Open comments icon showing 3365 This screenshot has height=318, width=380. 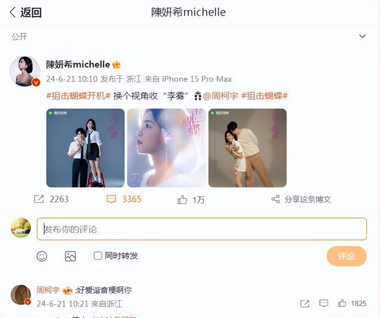(x=111, y=199)
